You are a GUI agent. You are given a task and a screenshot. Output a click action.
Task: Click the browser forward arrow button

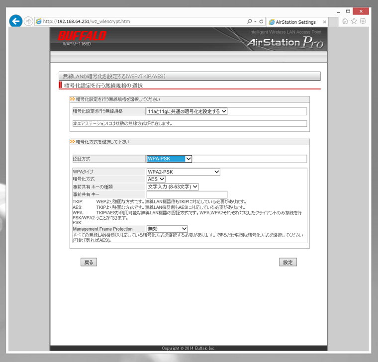(28, 21)
